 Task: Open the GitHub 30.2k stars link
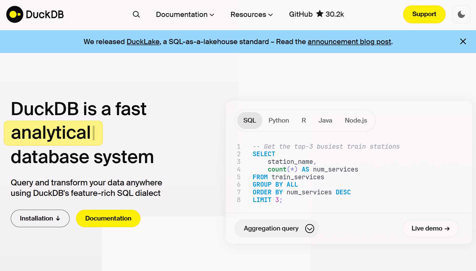(316, 14)
